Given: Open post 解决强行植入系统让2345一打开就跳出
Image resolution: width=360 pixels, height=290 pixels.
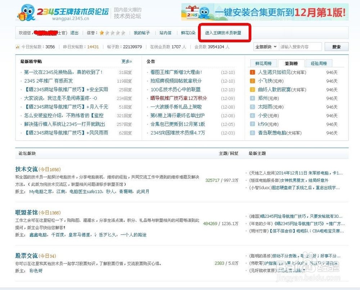Looking at the screenshot, I should click(64, 124).
